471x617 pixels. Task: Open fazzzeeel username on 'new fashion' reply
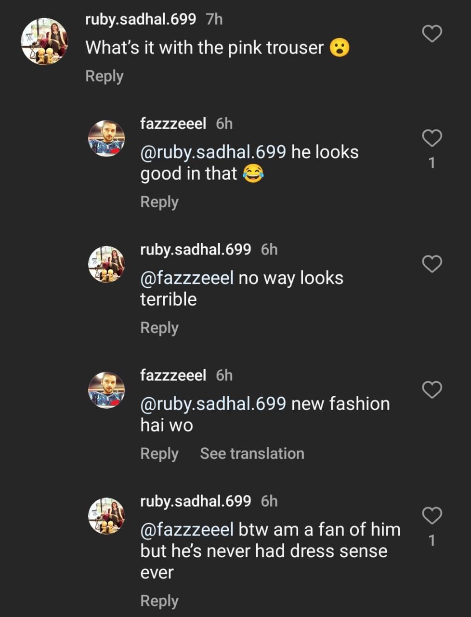tap(173, 375)
